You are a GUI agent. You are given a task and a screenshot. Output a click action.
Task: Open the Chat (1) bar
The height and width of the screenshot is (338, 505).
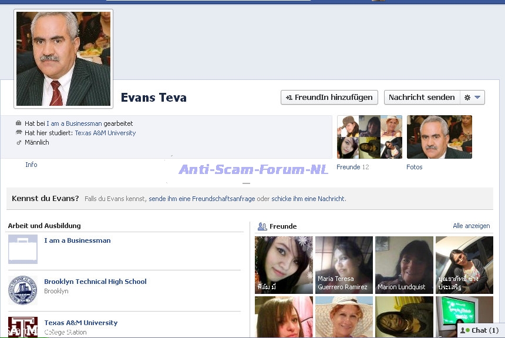(x=480, y=330)
